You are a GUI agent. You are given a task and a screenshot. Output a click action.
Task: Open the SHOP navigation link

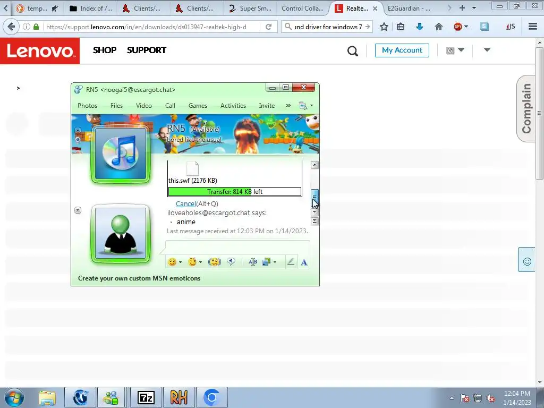105,50
